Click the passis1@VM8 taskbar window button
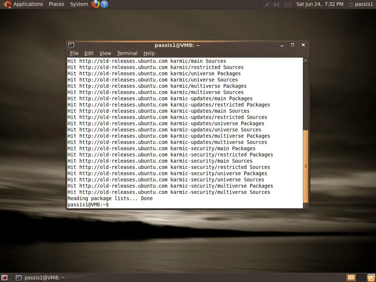 (x=50, y=278)
